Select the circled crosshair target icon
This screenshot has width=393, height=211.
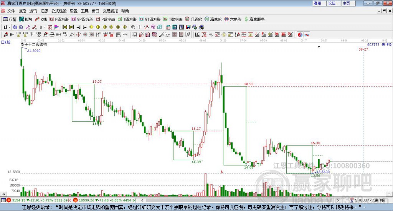pyautogui.click(x=78, y=35)
